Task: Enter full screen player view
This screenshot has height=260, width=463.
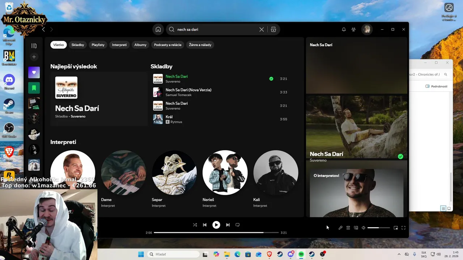Action: pyautogui.click(x=403, y=228)
